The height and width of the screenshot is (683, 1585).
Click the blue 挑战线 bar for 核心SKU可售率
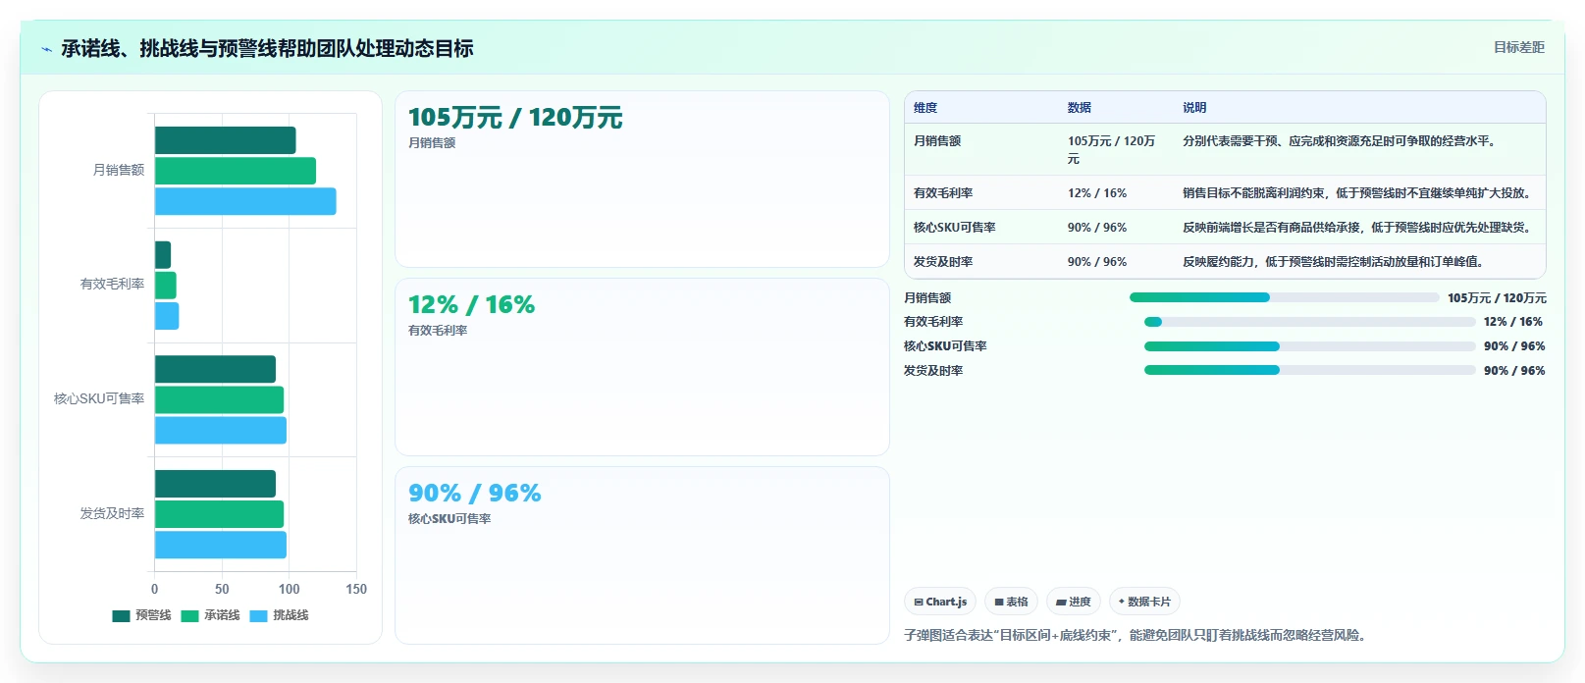(221, 430)
